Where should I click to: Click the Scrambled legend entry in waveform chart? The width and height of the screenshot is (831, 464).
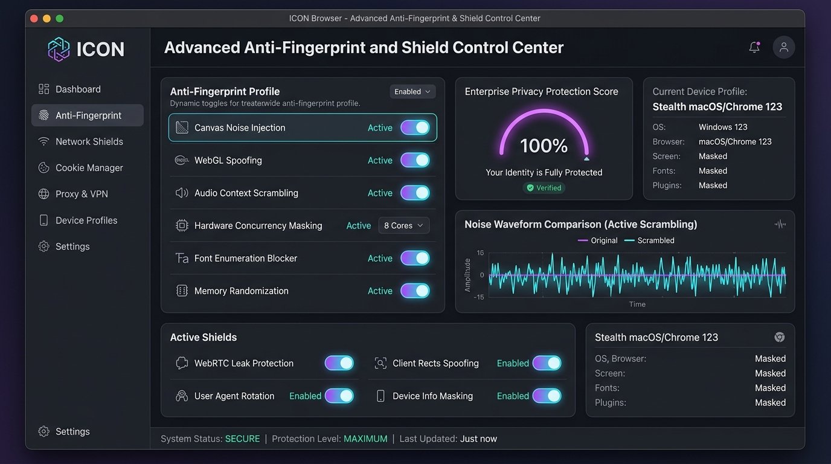coord(649,240)
